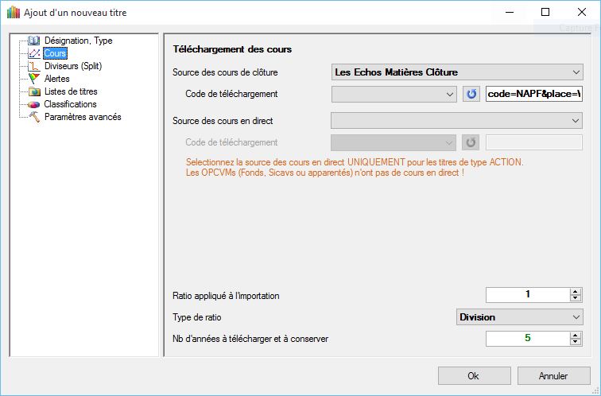Expand the closing Code de téléchargement combo box

coord(450,94)
